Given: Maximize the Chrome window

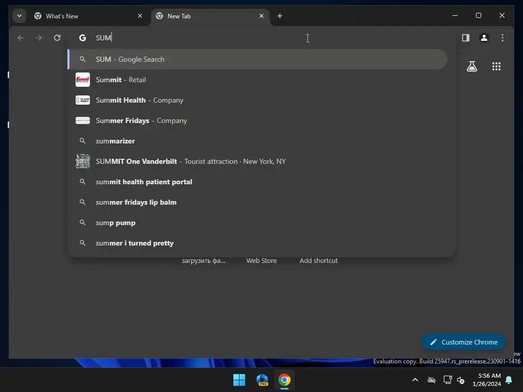Looking at the screenshot, I should (478, 15).
